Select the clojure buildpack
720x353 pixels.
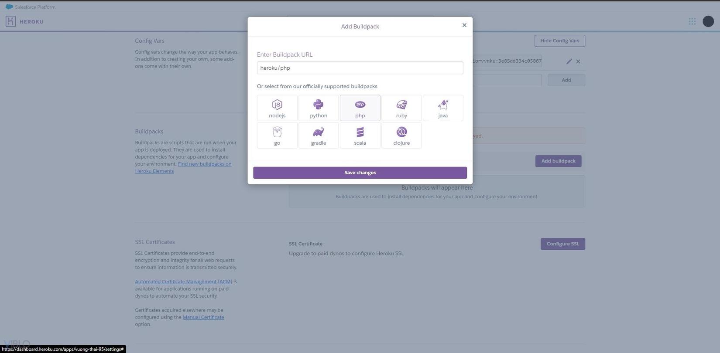(x=401, y=135)
